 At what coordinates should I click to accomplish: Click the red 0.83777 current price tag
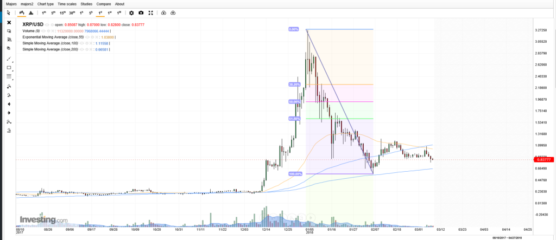[543, 160]
